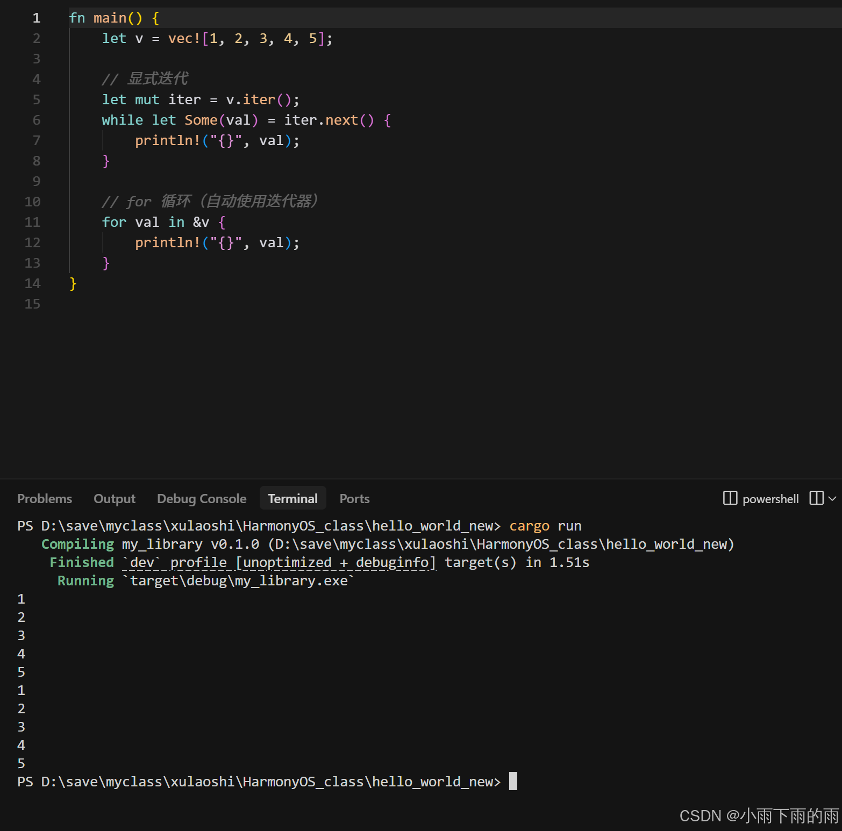The image size is (842, 831).
Task: Click 'Running `target\debug\my_library.exe`' line
Action: tap(206, 581)
